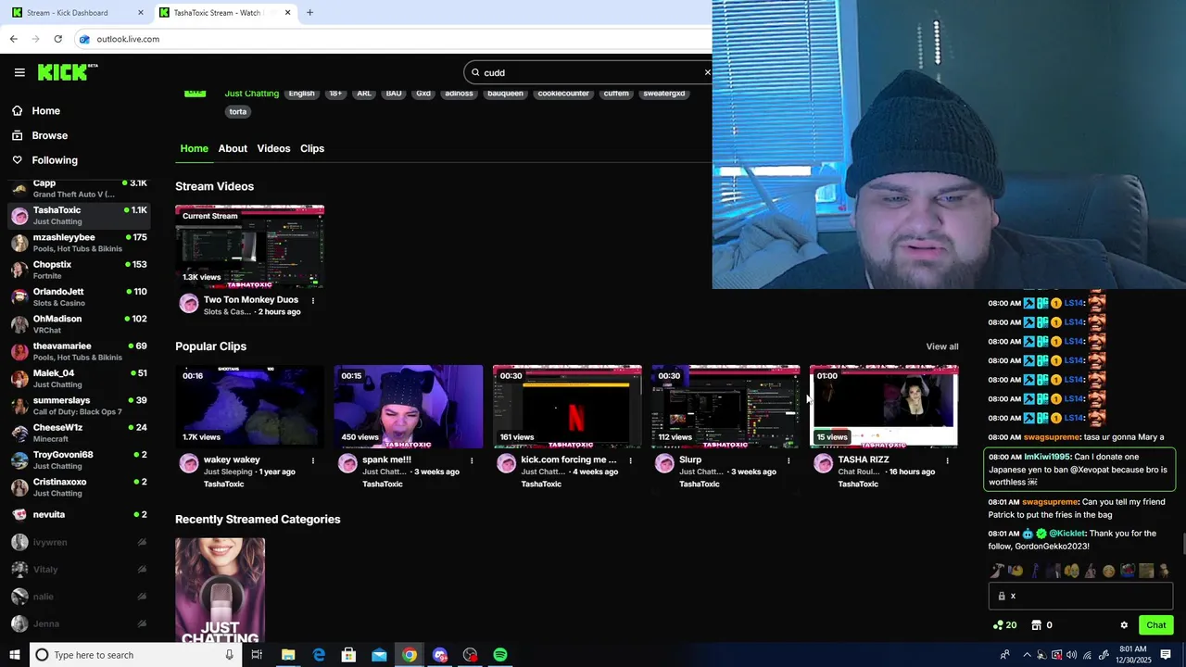Open options for Two Ton Monkey Duos

pyautogui.click(x=313, y=300)
